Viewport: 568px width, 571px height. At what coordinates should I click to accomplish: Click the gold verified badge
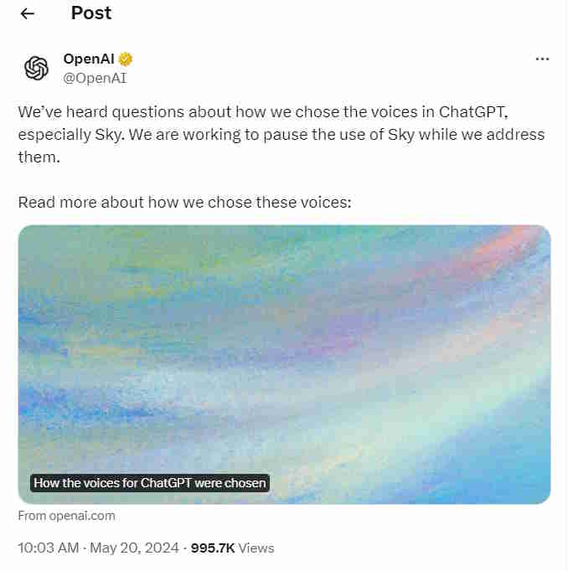[x=126, y=59]
